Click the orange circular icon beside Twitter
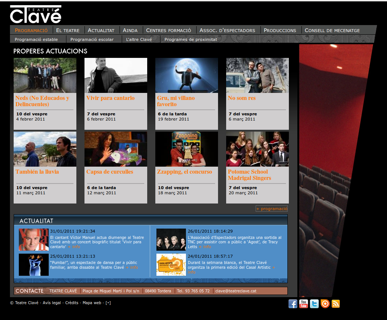This screenshot has height=320, width=387. pos(325,304)
